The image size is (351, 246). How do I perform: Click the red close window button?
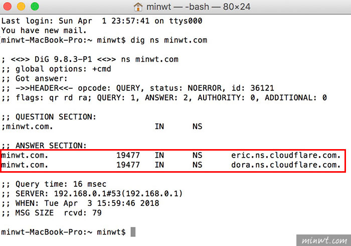coord(8,6)
